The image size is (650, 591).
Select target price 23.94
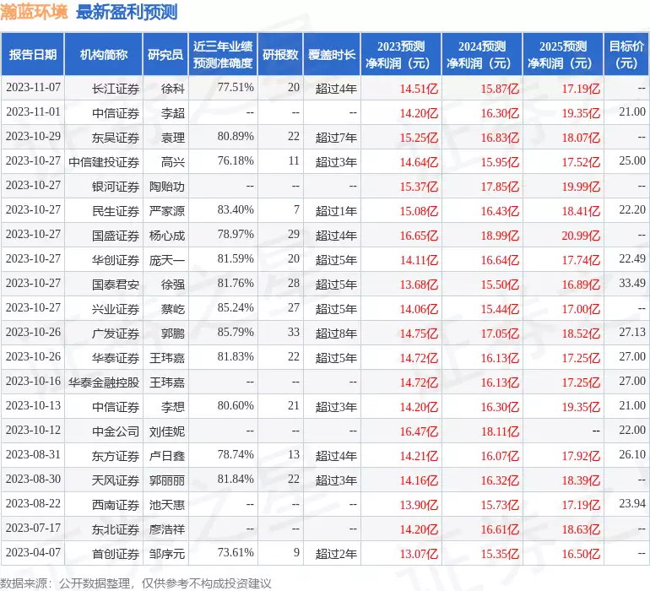click(632, 503)
